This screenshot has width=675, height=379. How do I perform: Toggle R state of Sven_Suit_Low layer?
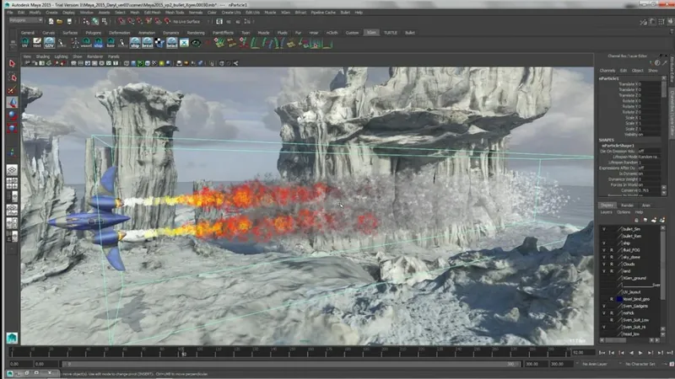612,320
